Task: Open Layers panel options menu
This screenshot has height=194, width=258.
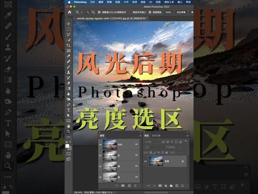Action: (187, 136)
